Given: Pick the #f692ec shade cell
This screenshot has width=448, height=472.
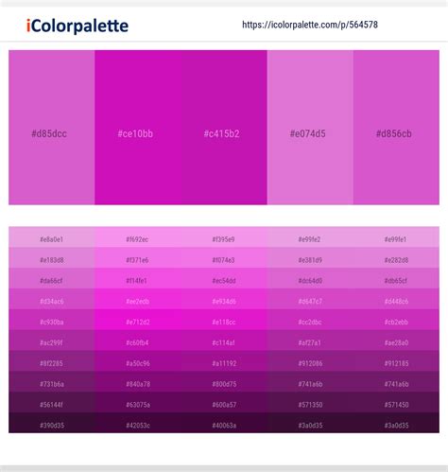Looking at the screenshot, I should [x=138, y=236].
